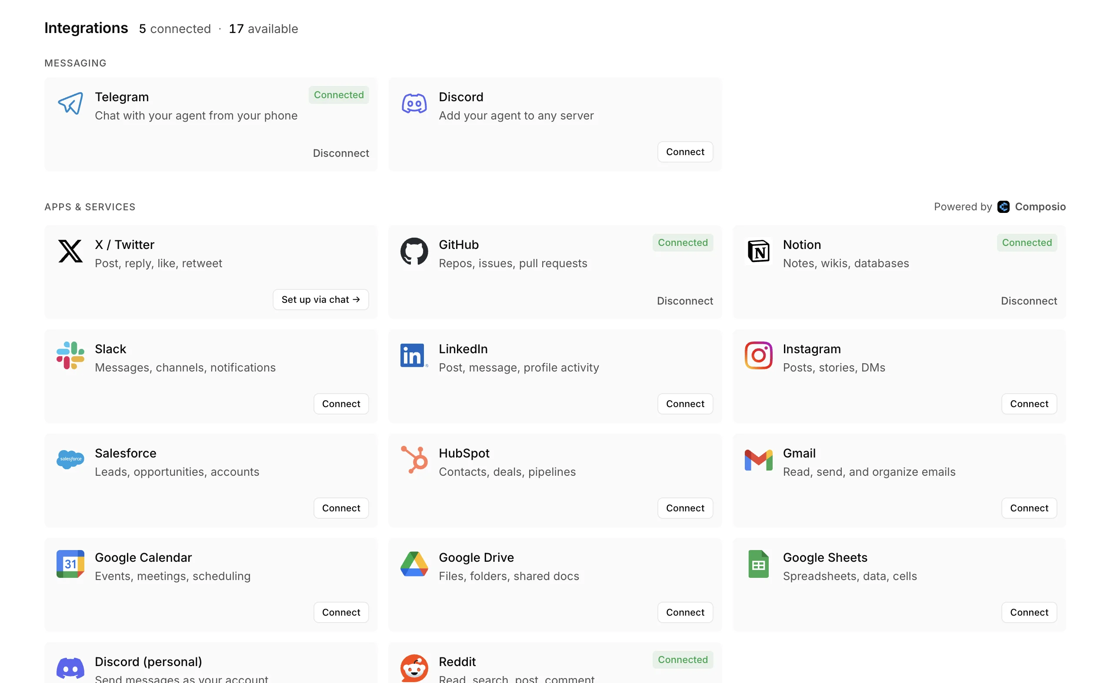Click the Notion icon

click(758, 252)
